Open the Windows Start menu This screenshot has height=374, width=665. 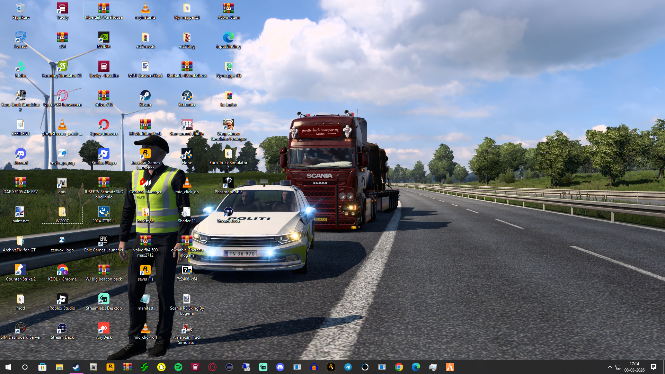[x=8, y=367]
